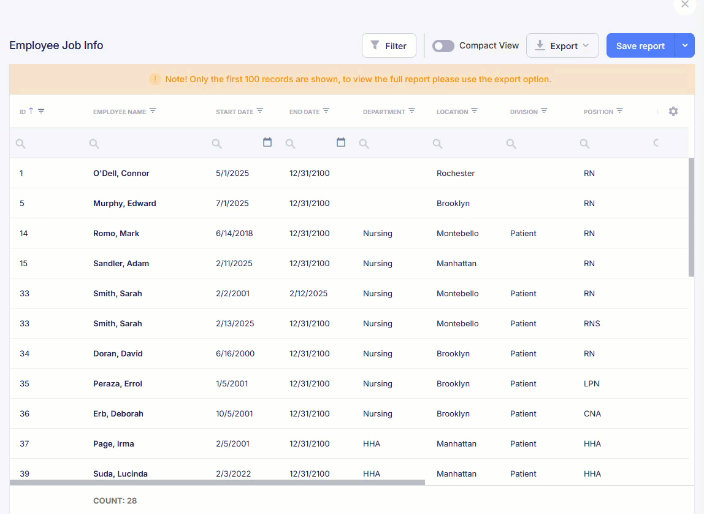This screenshot has height=514, width=704.
Task: Click search icon under Location
Action: coord(437,144)
